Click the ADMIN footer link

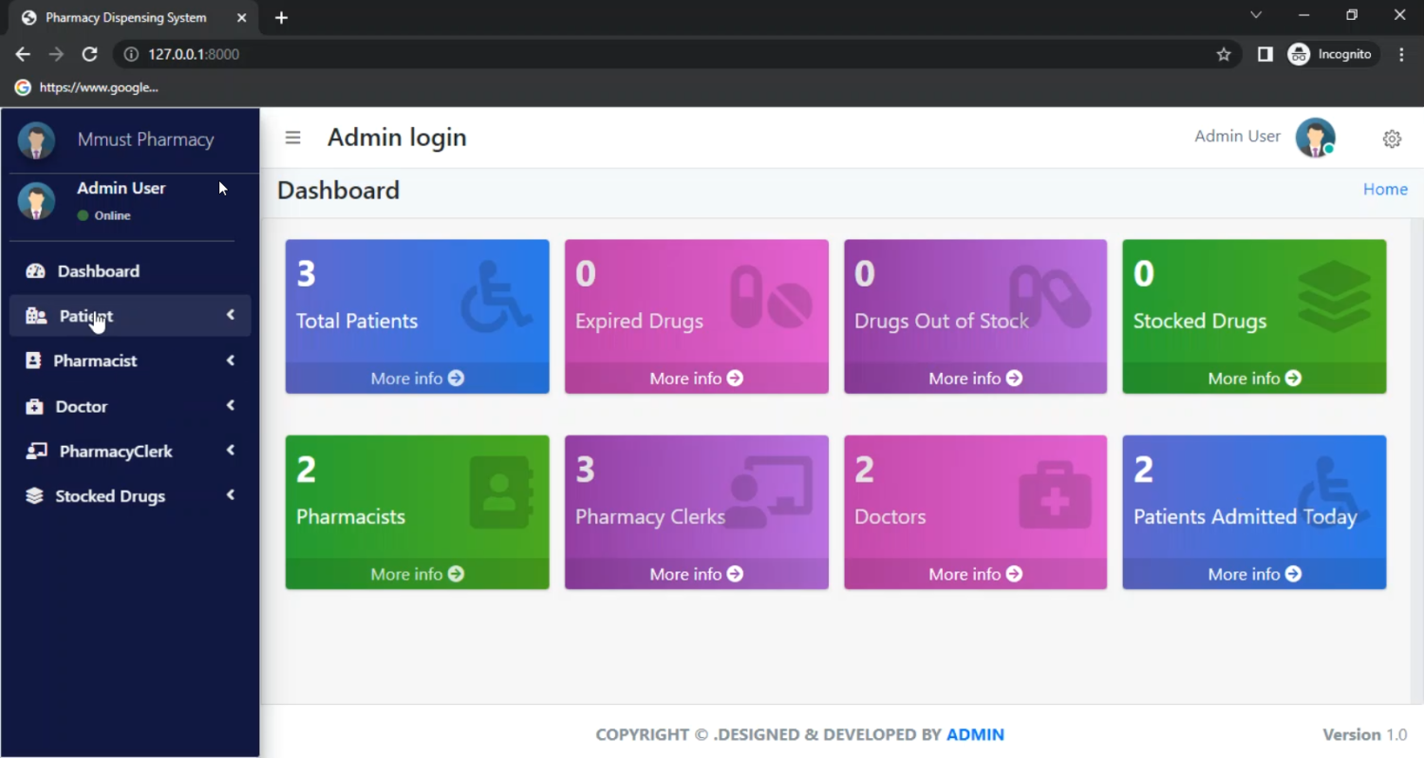975,734
